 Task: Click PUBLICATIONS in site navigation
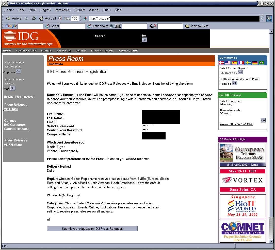(x=26, y=51)
